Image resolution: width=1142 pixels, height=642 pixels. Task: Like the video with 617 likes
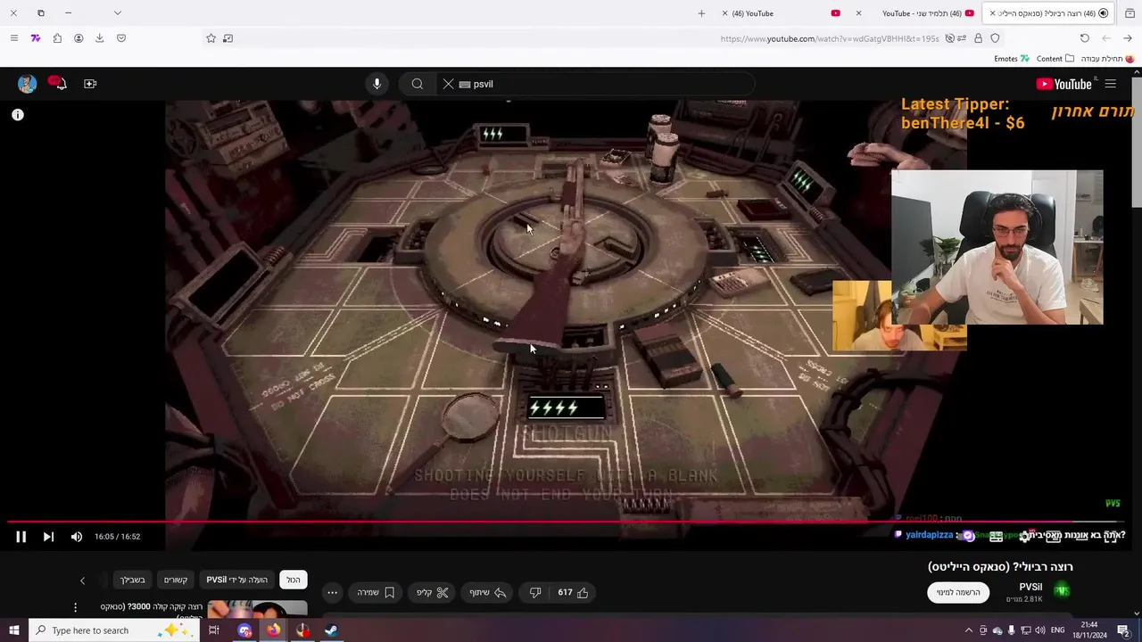click(x=573, y=592)
